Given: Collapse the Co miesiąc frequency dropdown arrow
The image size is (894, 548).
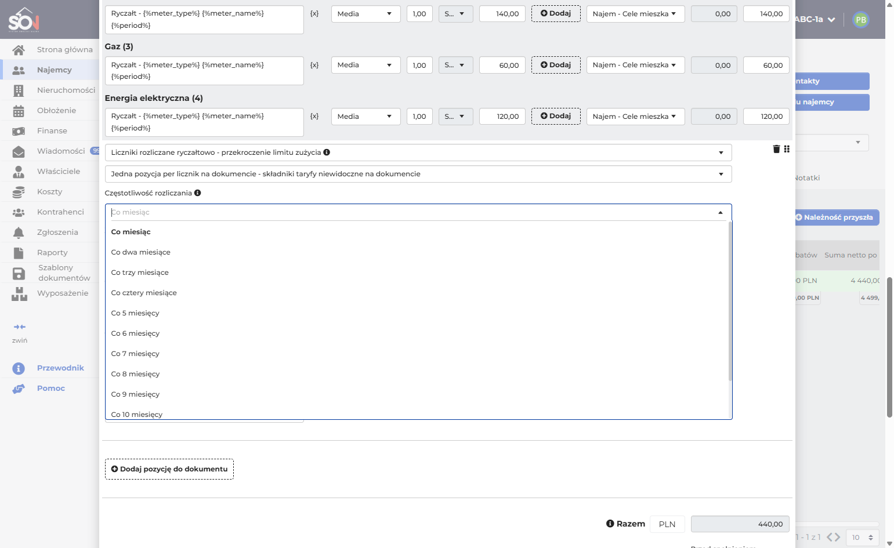Looking at the screenshot, I should (721, 213).
